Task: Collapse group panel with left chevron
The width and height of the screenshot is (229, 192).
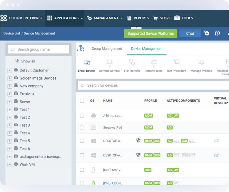Action: point(77,50)
